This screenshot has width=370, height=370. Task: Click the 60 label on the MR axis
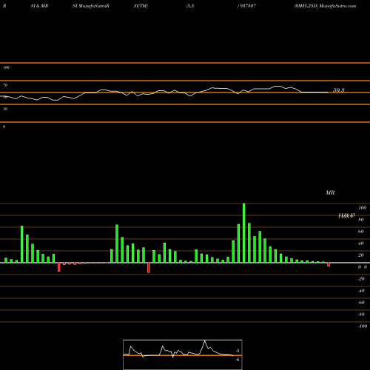[361, 232]
